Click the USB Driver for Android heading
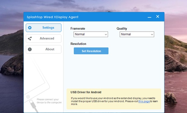The height and width of the screenshot is (113, 187). tap(86, 92)
